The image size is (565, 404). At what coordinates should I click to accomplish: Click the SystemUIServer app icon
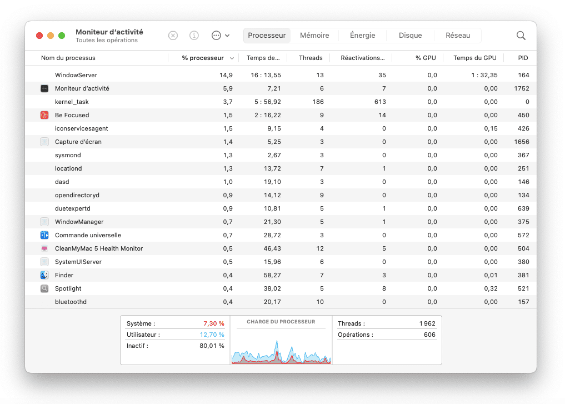(44, 262)
